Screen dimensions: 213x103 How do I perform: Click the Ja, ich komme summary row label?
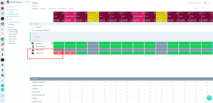[36, 92]
